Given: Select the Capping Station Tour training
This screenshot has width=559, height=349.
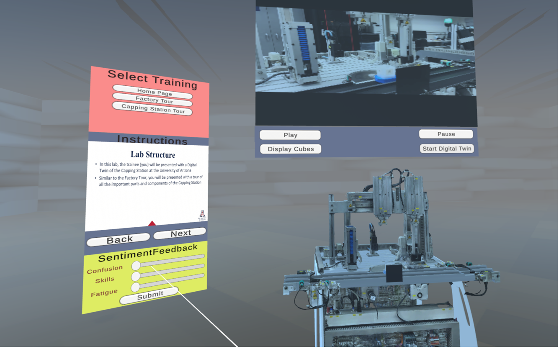Looking at the screenshot, I should click(x=152, y=108).
